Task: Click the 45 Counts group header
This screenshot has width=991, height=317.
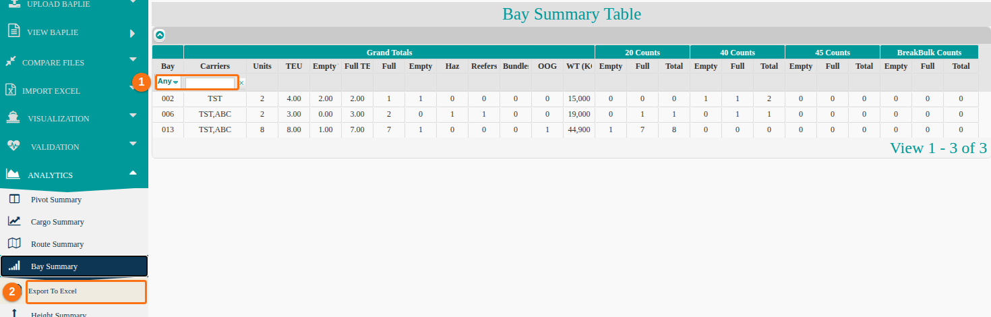Action: pos(833,52)
